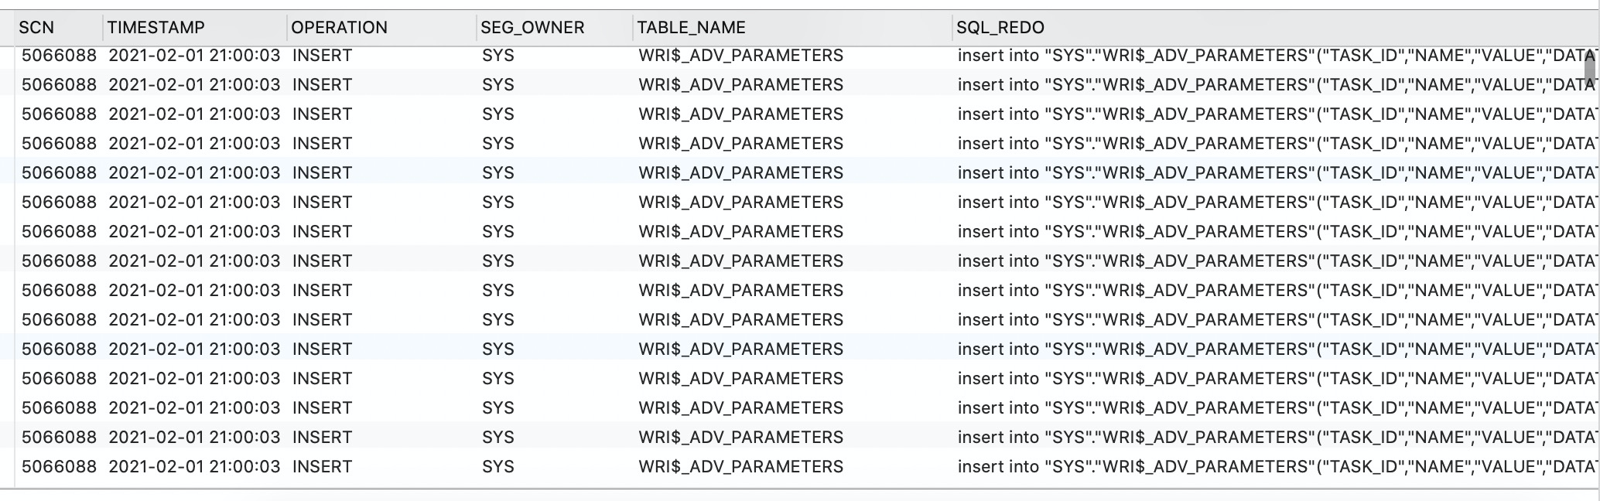The height and width of the screenshot is (501, 1600).
Task: Select the SCN cell in the top row
Action: point(59,56)
